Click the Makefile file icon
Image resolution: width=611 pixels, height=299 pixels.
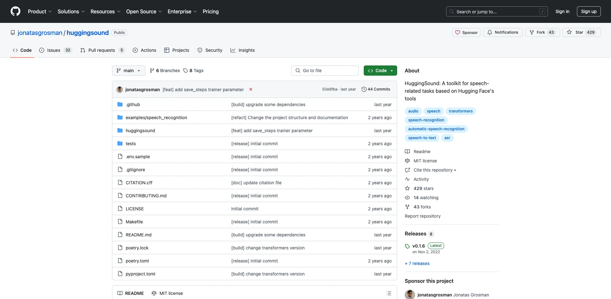pyautogui.click(x=120, y=222)
